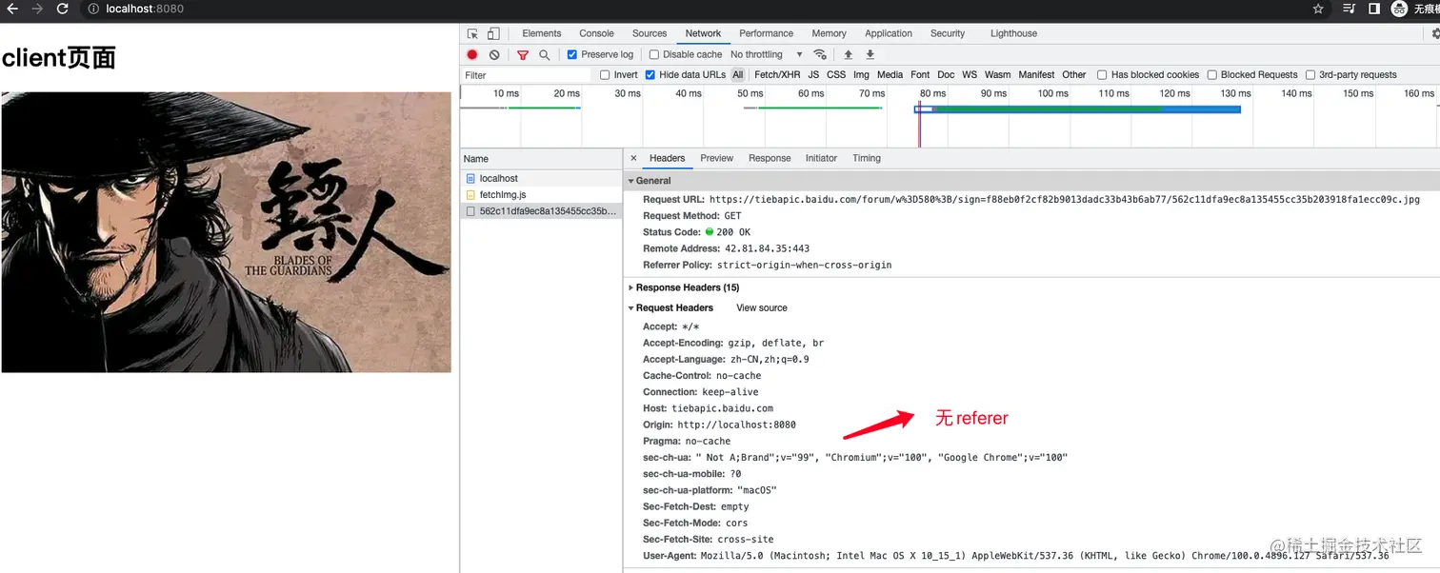Toggle the device toolbar icon
This screenshot has height=573, width=1440.
493,33
